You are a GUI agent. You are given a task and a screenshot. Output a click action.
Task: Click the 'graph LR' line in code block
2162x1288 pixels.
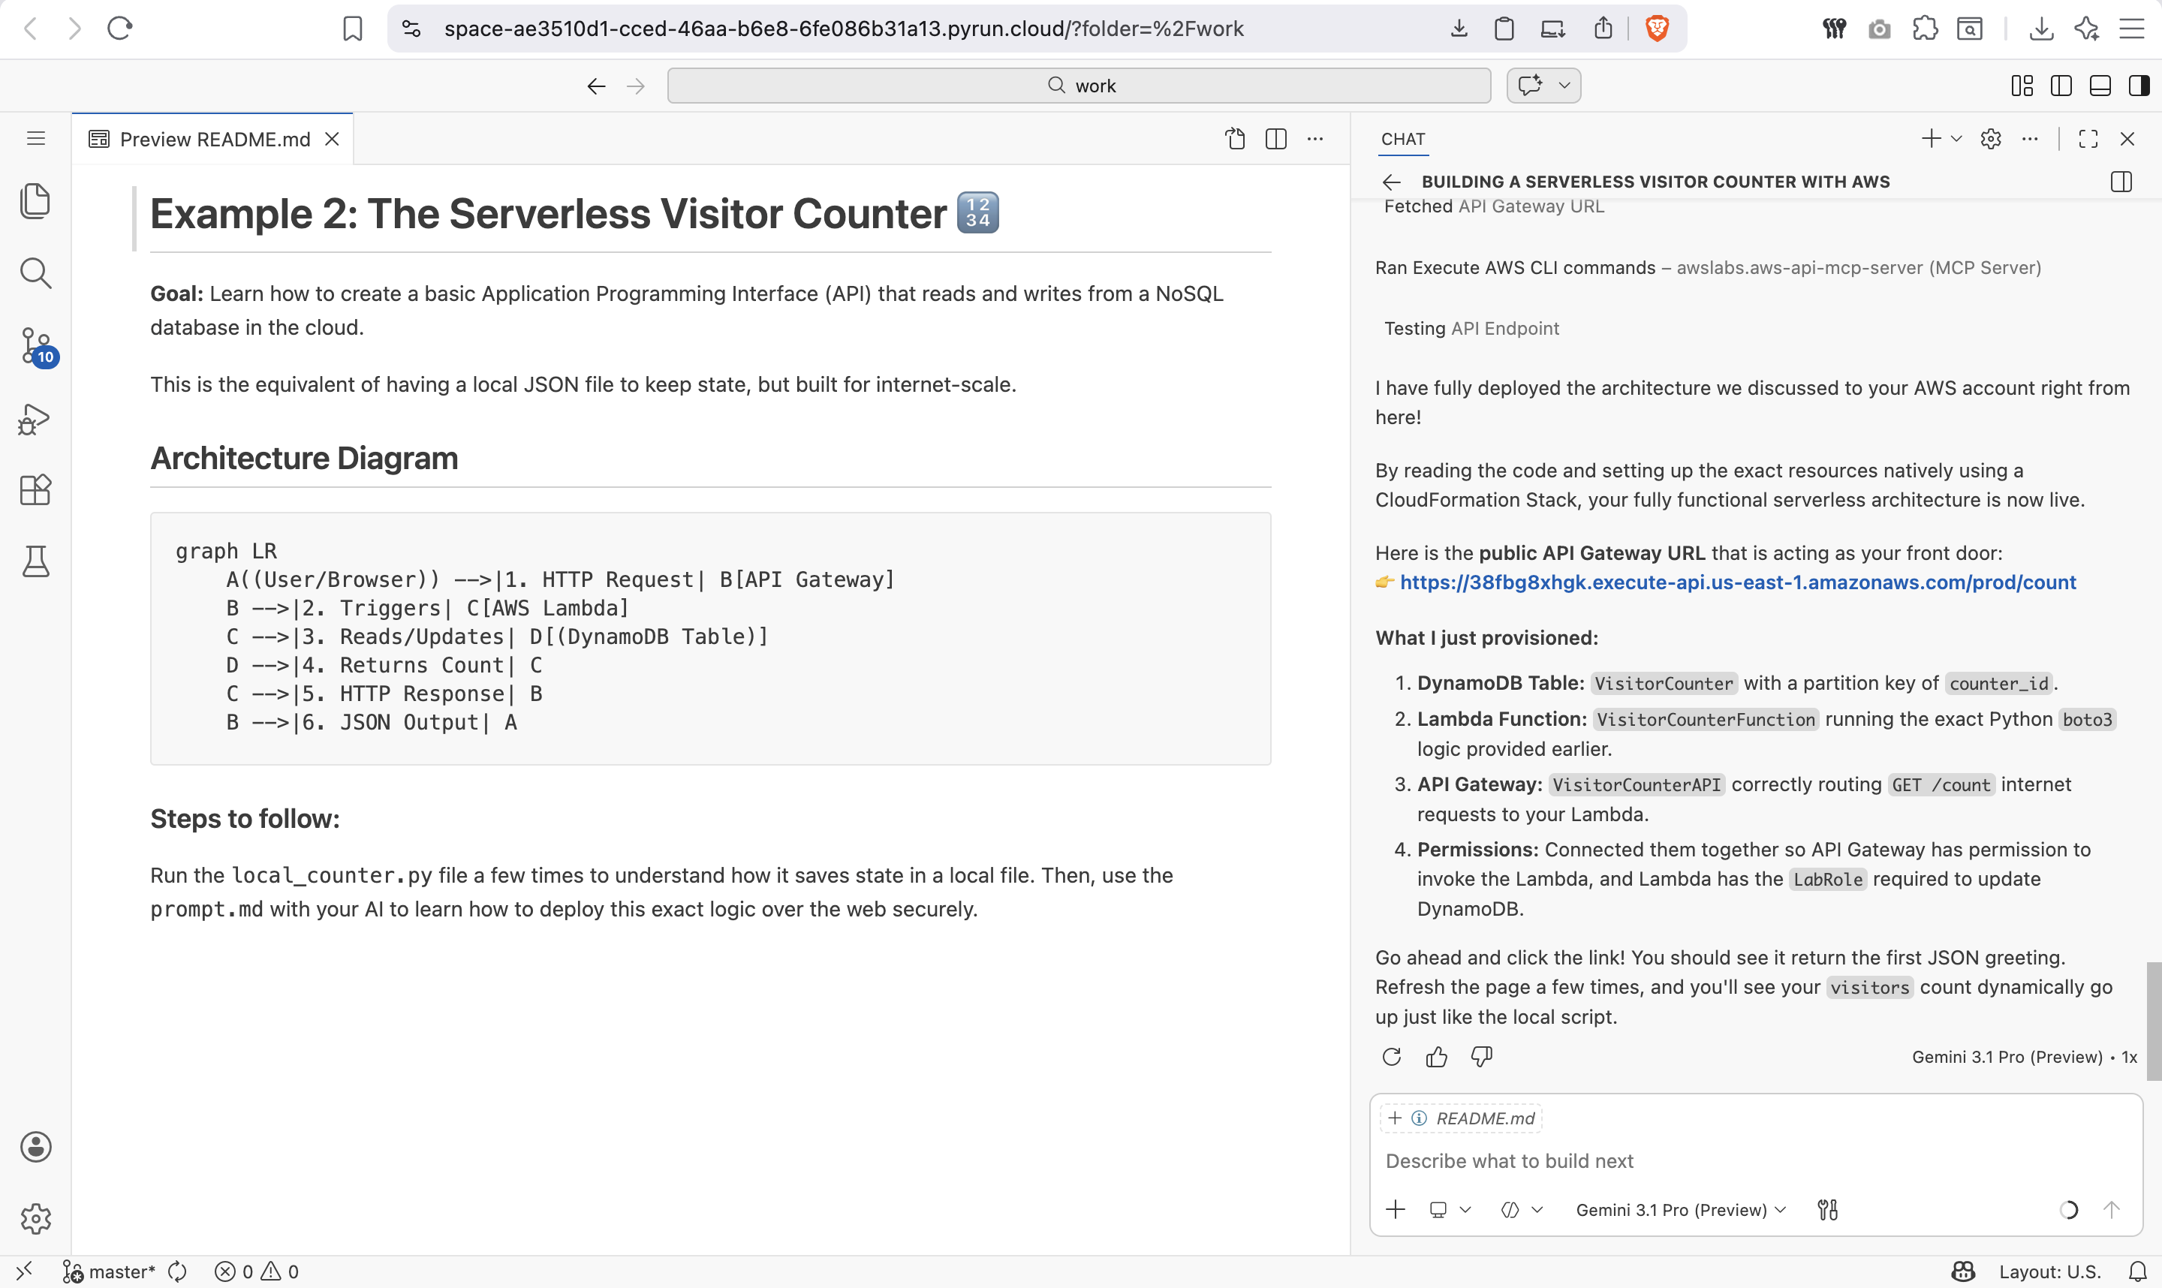(226, 551)
